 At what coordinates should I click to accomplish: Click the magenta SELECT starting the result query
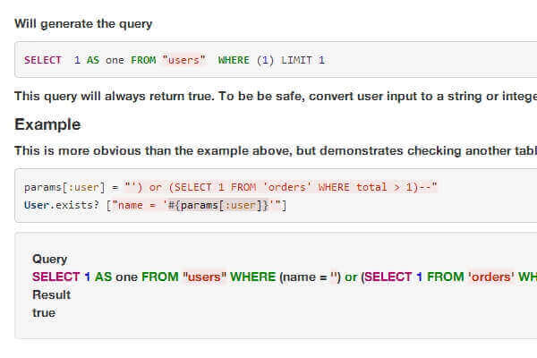click(55, 277)
